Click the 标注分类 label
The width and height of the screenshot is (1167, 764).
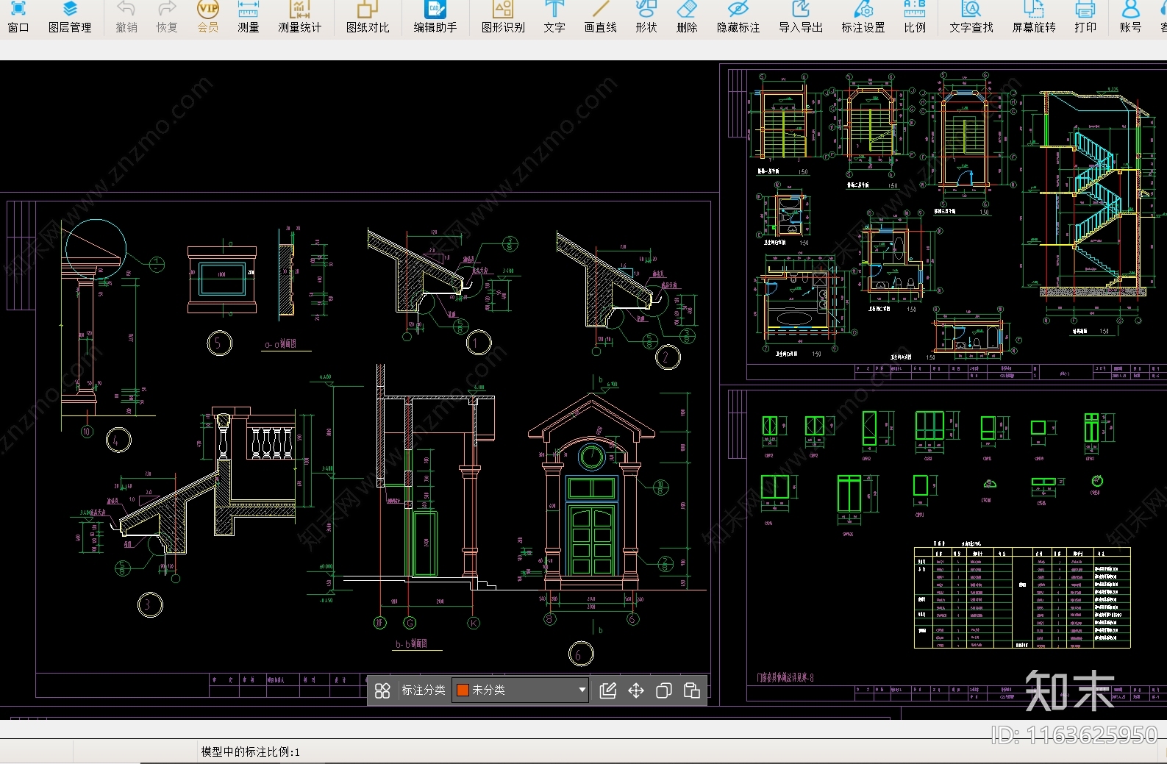(x=424, y=690)
